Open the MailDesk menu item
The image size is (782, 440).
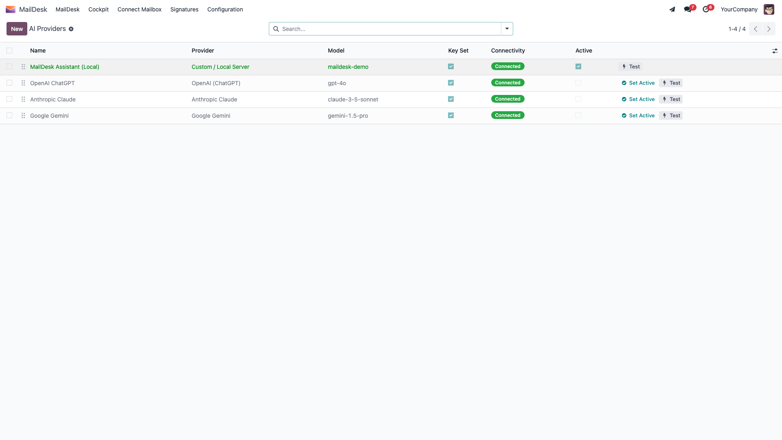click(68, 9)
